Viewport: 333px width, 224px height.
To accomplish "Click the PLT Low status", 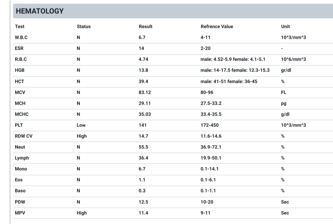I will (81, 125).
